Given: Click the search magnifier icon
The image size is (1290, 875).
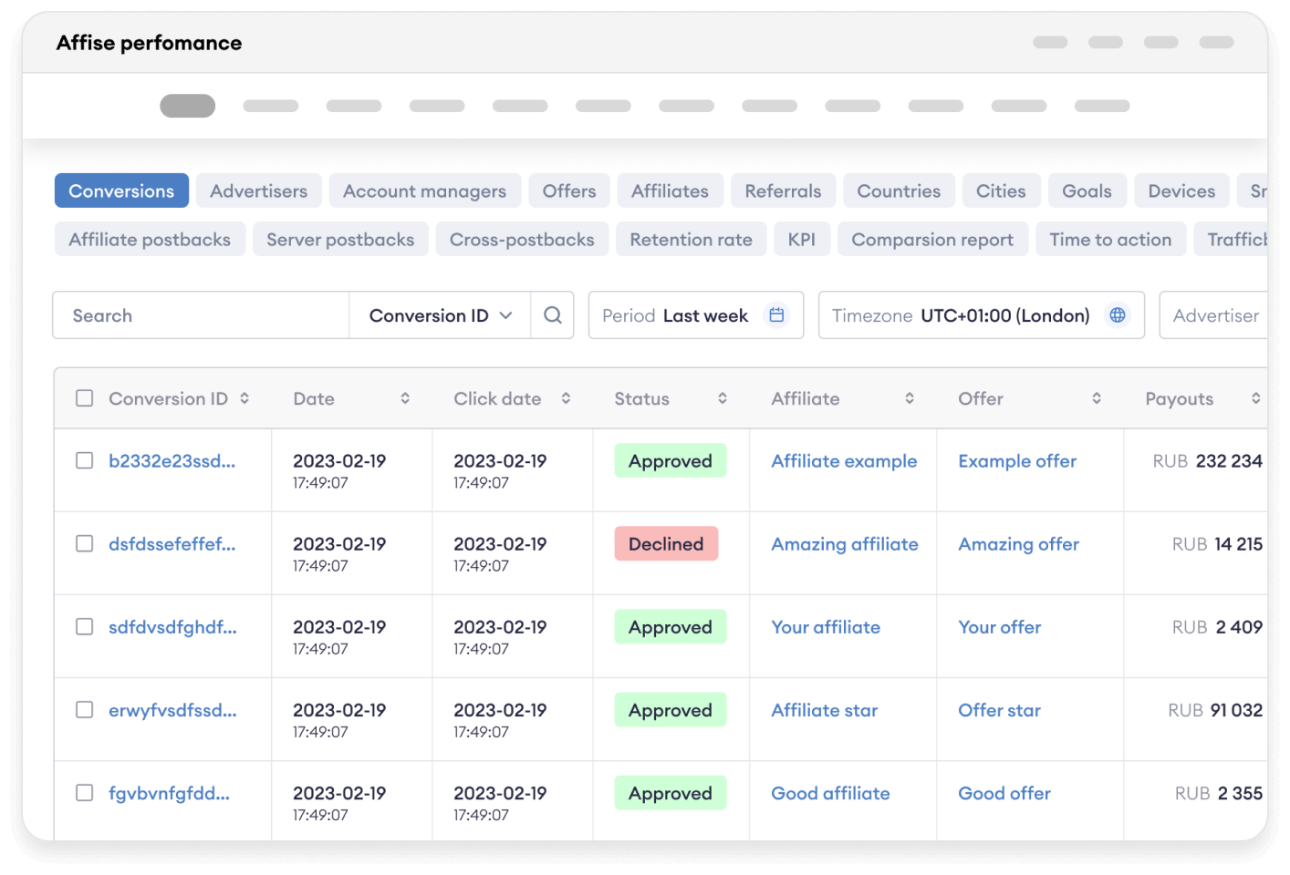Looking at the screenshot, I should click(x=552, y=315).
